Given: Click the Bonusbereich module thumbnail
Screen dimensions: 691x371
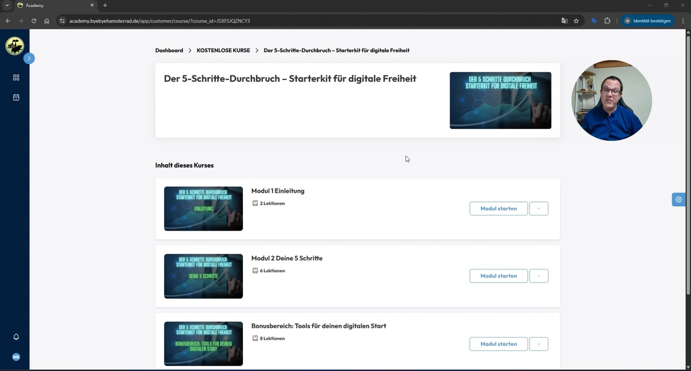Looking at the screenshot, I should tap(204, 344).
